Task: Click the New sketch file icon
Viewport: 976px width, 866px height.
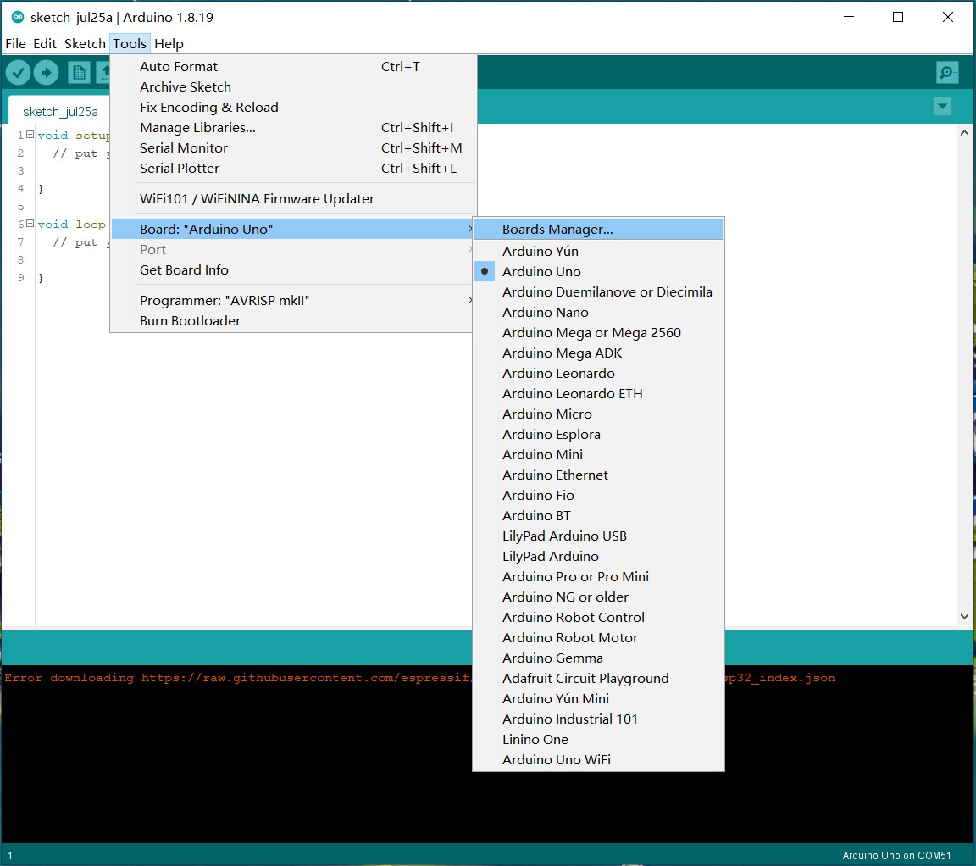Action: pyautogui.click(x=79, y=73)
